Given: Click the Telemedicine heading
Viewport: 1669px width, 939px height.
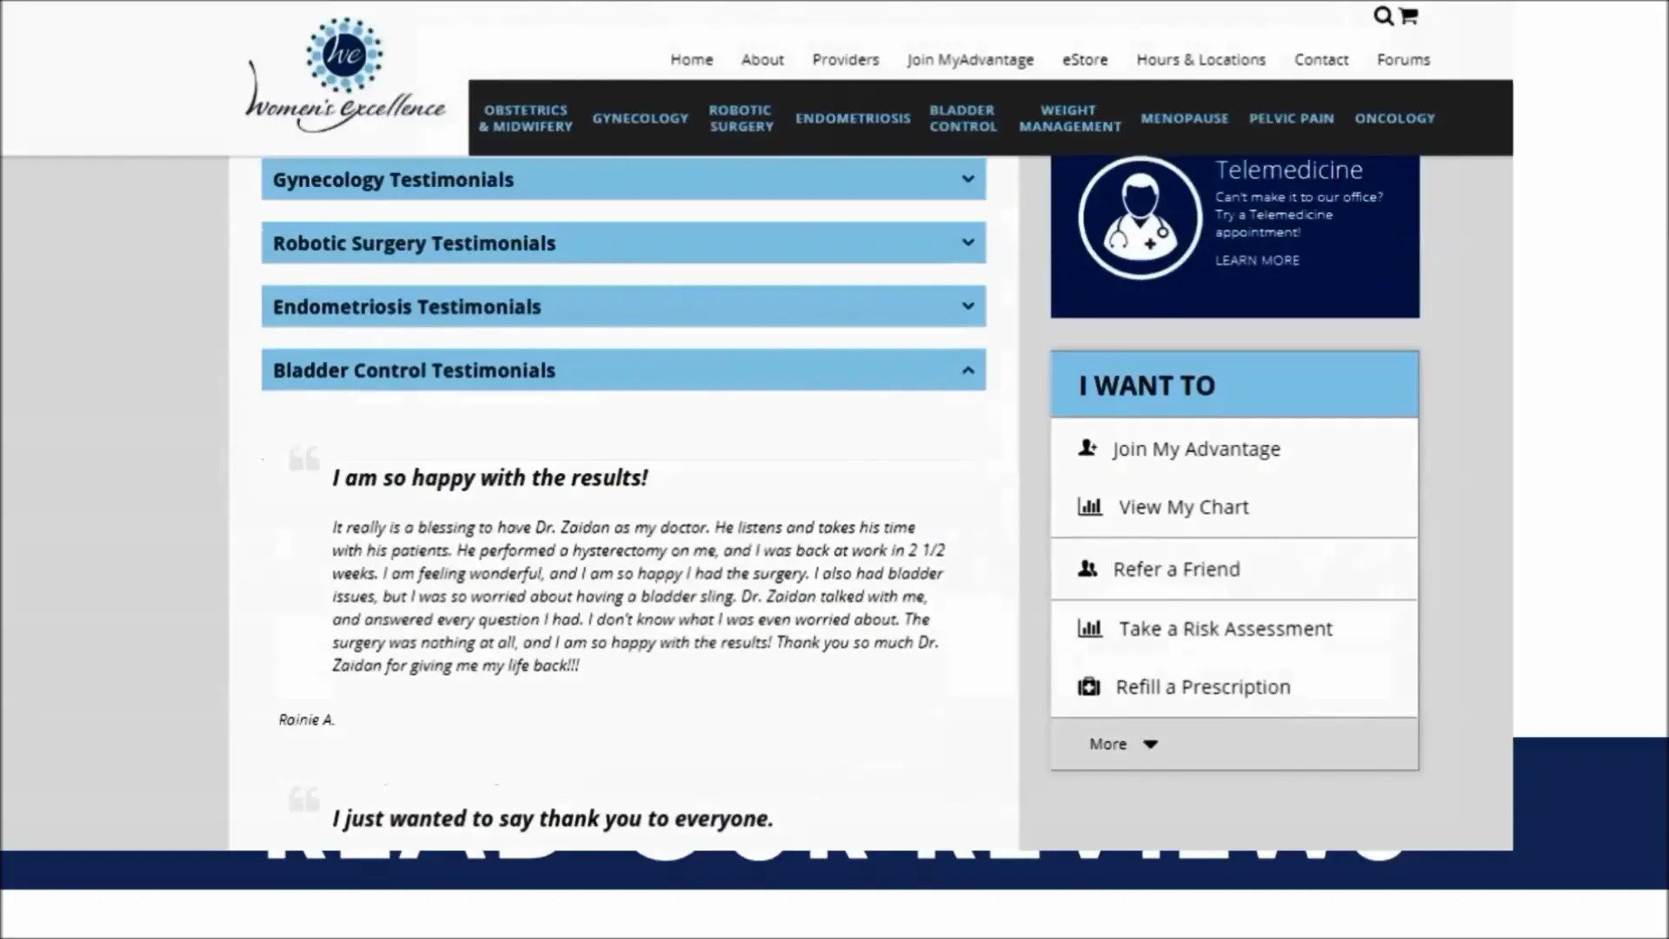Looking at the screenshot, I should click(x=1288, y=170).
